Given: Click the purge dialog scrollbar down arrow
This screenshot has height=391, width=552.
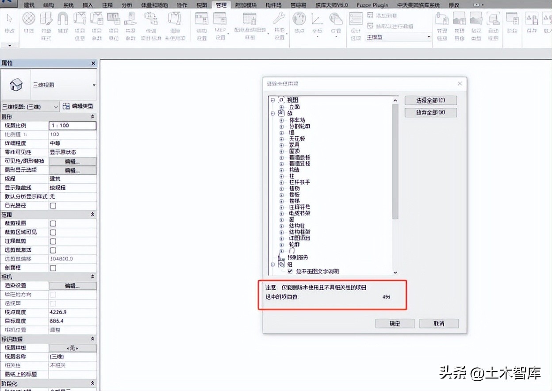Looking at the screenshot, I should point(395,272).
